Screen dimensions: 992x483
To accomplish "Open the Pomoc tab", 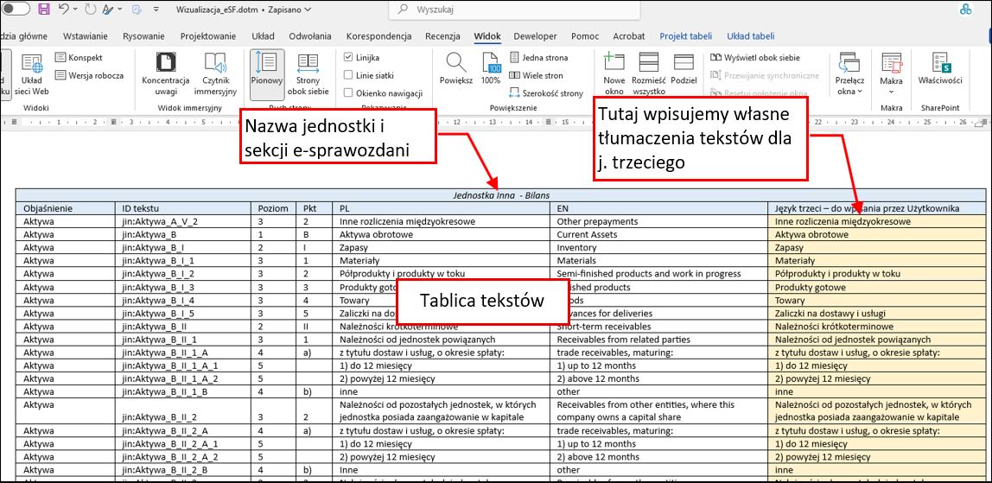I will click(x=585, y=36).
